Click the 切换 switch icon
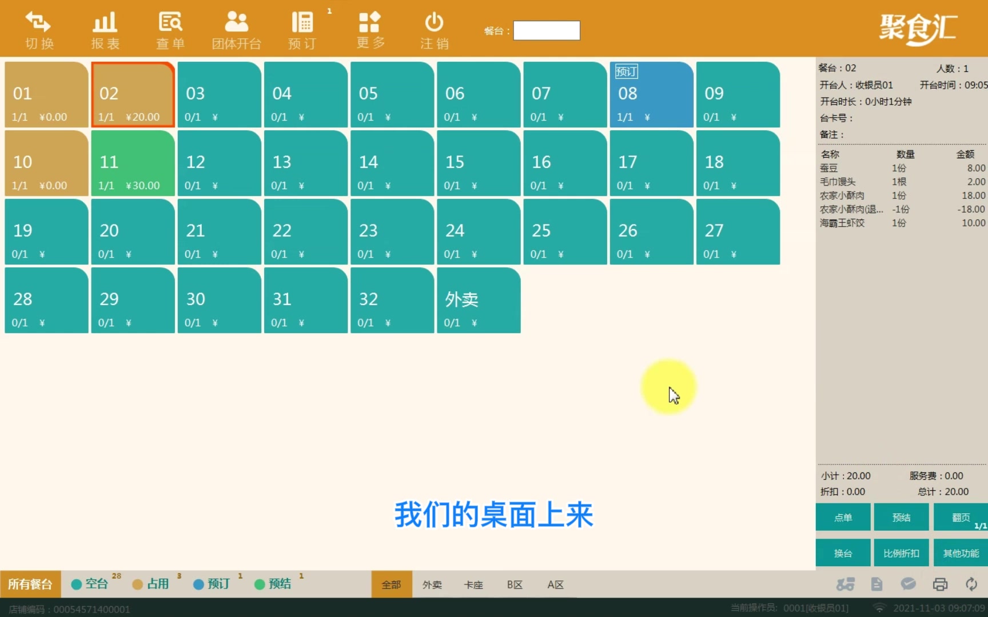This screenshot has height=617, width=988. 38,22
